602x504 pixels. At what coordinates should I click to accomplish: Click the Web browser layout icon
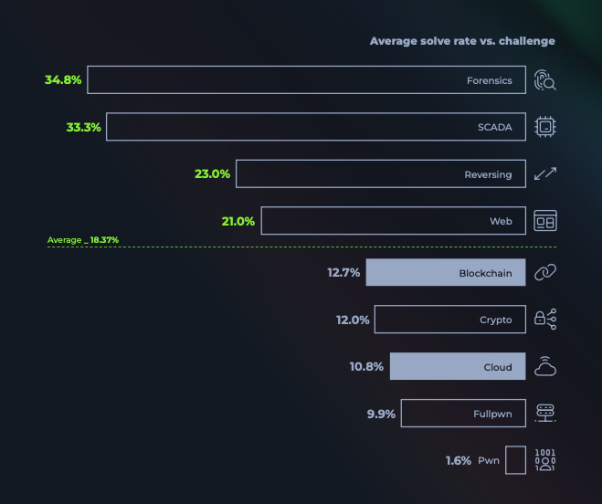click(545, 221)
